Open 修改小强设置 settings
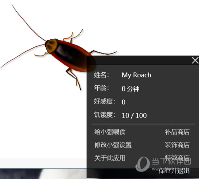 pos(113,145)
